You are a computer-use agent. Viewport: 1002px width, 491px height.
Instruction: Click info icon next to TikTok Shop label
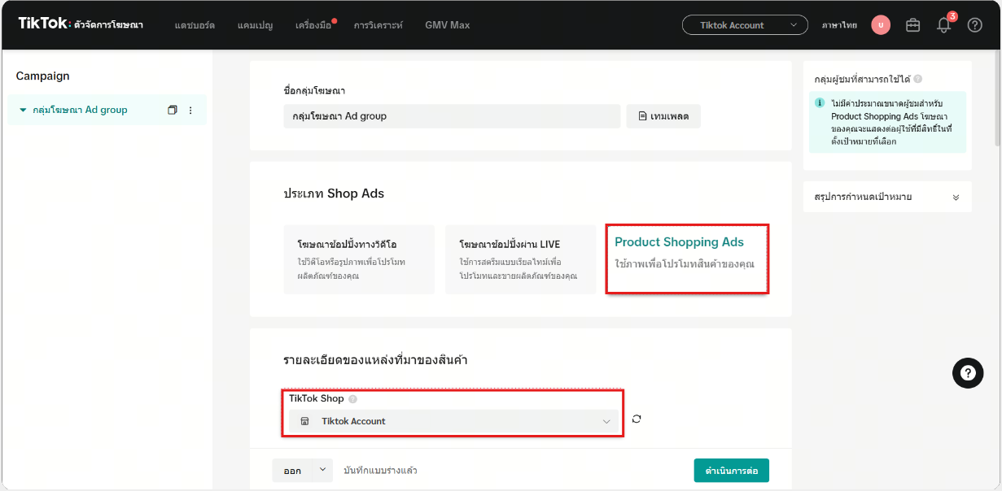click(x=352, y=399)
